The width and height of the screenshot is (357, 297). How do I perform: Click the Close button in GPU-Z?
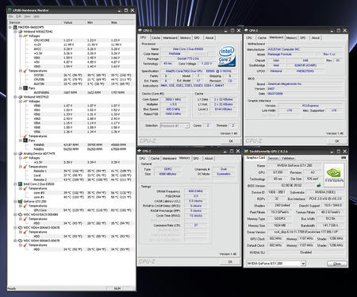click(x=337, y=264)
